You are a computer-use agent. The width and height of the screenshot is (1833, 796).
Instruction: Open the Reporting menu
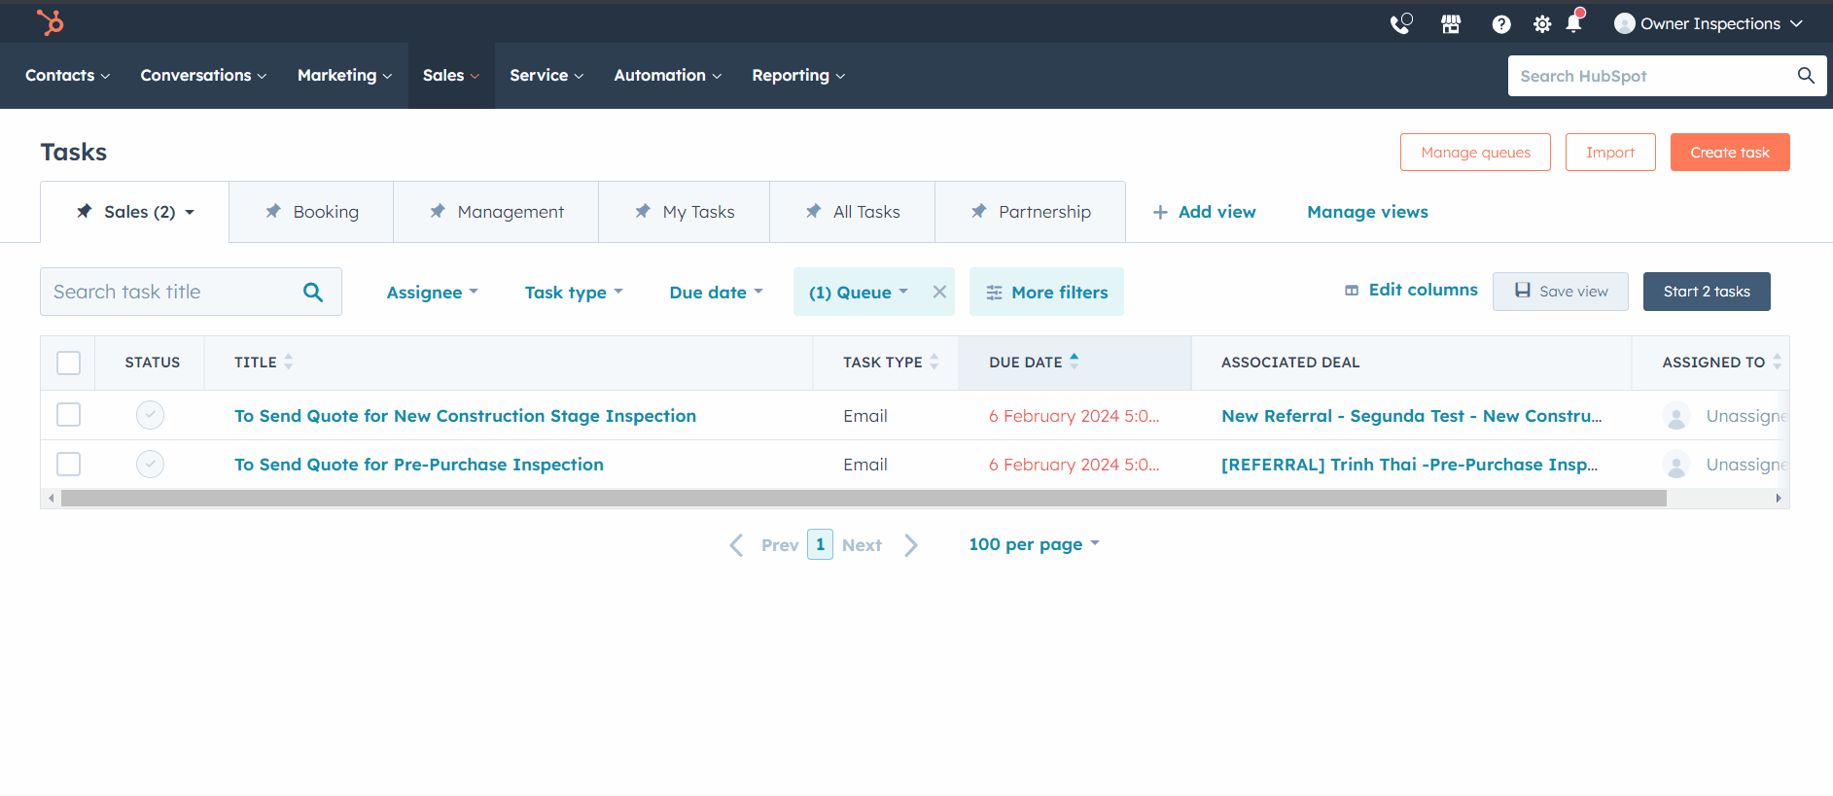click(797, 76)
